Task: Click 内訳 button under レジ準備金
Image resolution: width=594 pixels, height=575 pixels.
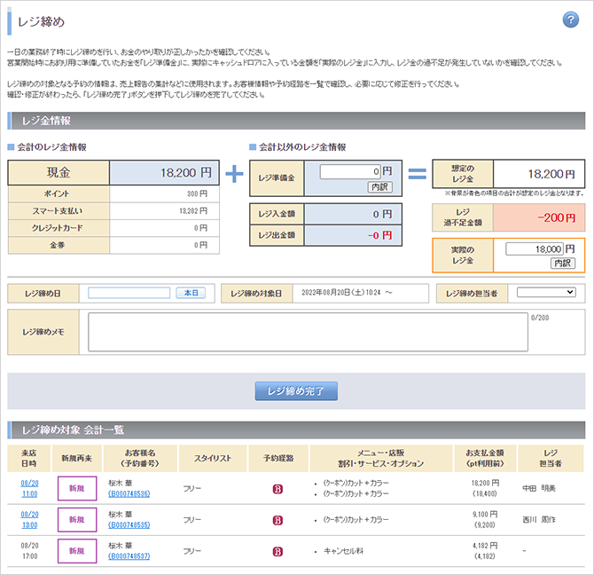Action: (379, 187)
